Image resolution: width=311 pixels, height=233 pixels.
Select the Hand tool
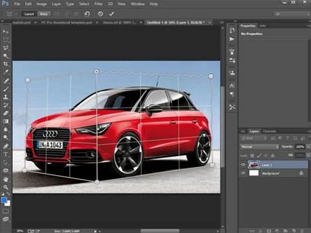coord(5,179)
